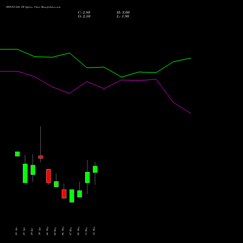Click the 30 Apr date label
This screenshot has height=243, width=243.
(x=39, y=231)
